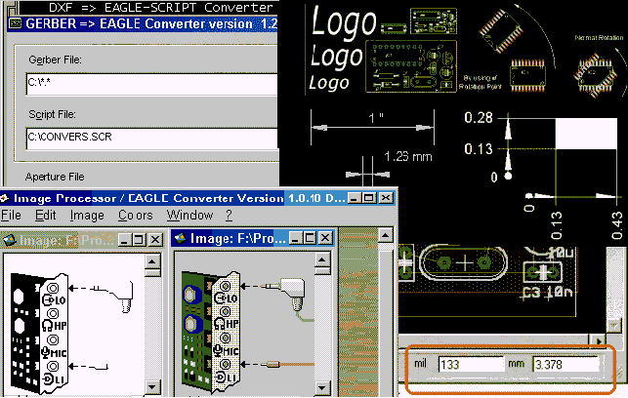
Task: Open the File menu in Image Processor
Action: point(11,216)
